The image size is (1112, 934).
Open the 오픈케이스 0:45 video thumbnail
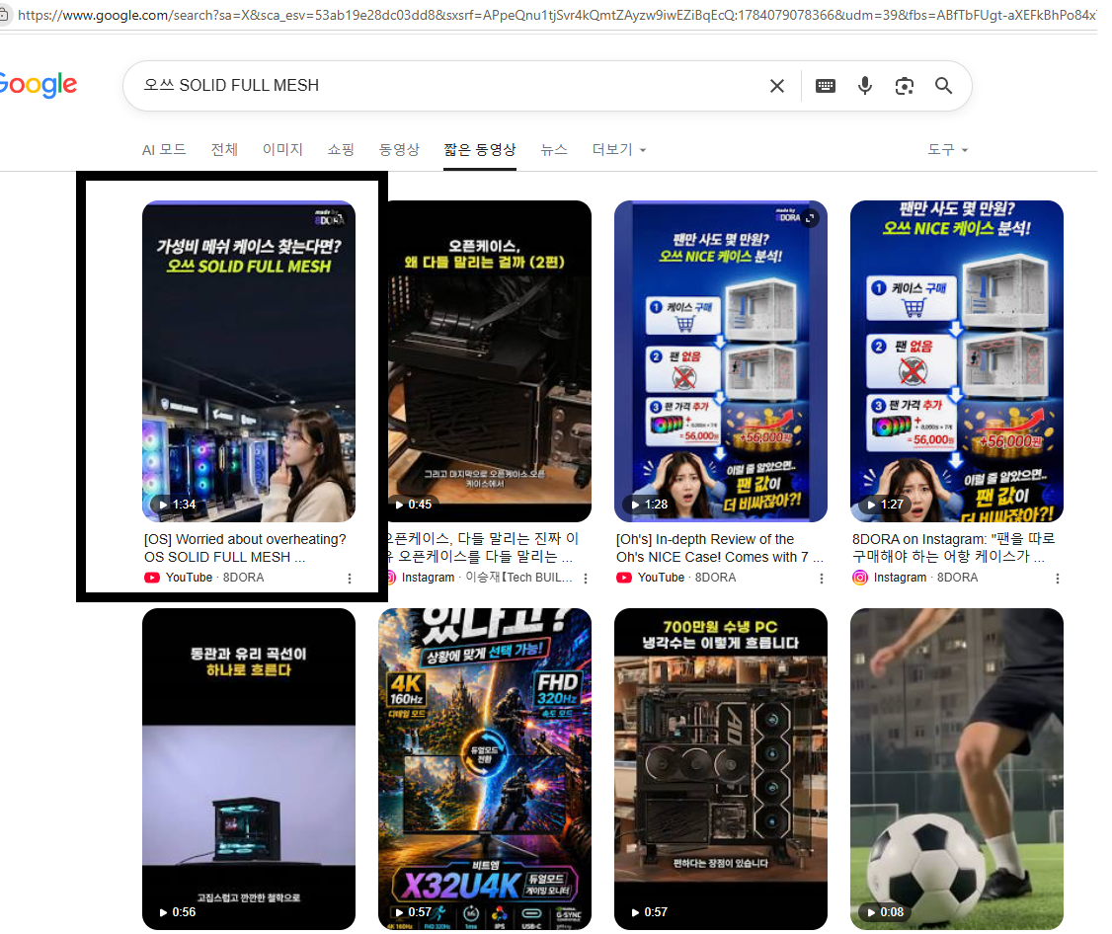click(488, 361)
